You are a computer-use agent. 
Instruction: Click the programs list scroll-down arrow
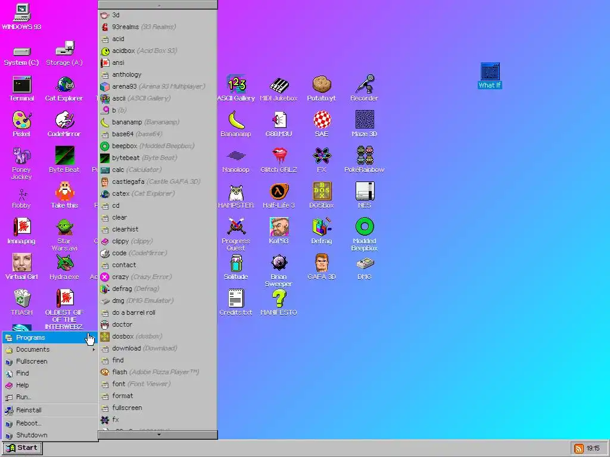158,434
